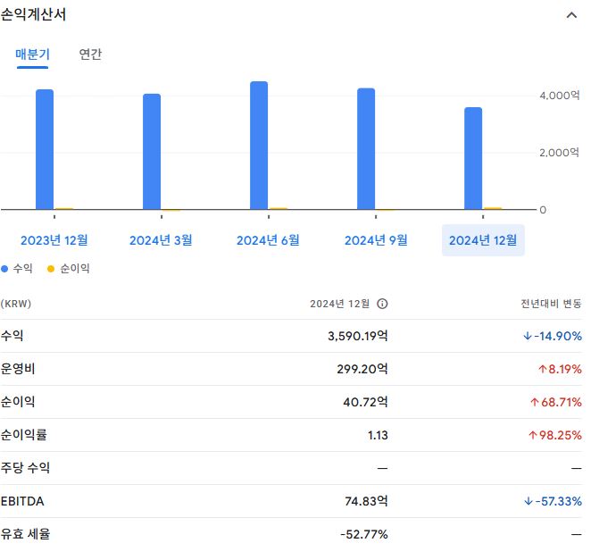The image size is (591, 560).
Task: Click the 8.19% change value
Action: click(560, 369)
